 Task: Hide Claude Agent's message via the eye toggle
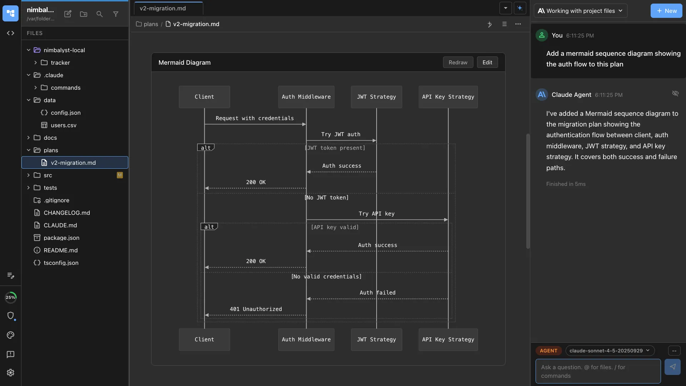click(x=676, y=93)
